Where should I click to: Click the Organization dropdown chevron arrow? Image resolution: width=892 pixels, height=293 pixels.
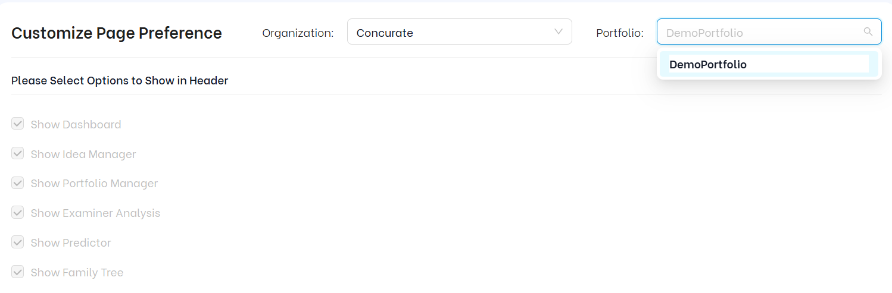point(558,32)
